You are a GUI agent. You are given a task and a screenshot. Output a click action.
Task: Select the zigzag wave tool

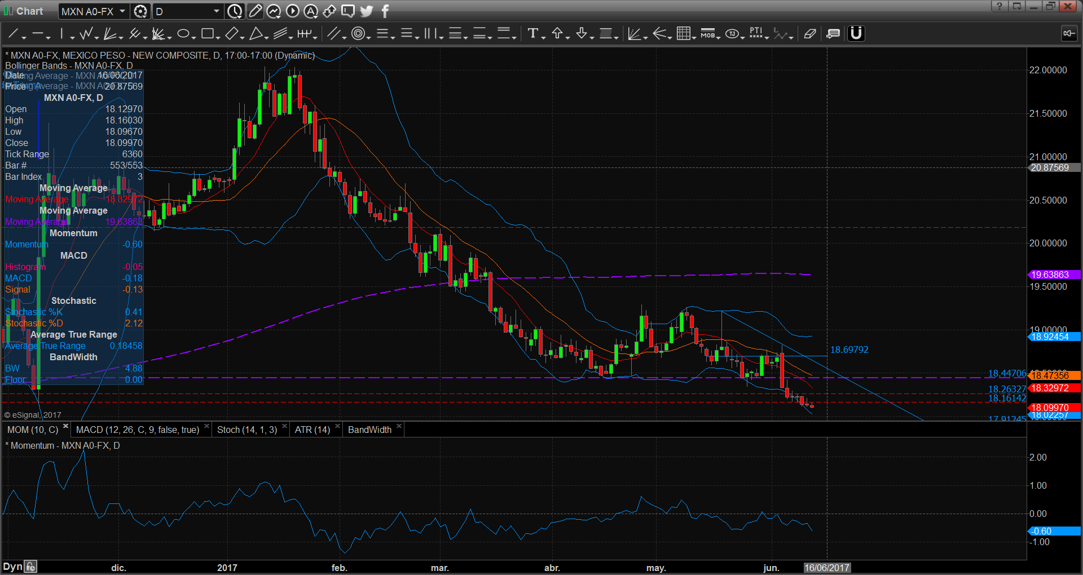coord(86,34)
